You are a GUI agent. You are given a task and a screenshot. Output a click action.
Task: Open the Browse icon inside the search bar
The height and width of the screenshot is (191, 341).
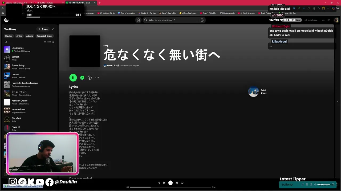point(202,20)
